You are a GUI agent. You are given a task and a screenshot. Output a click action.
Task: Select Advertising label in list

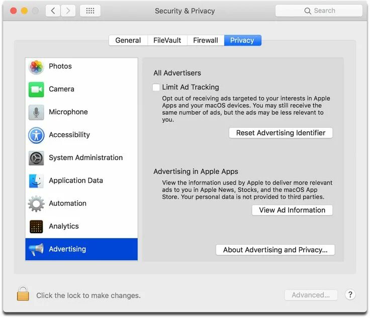coord(67,249)
